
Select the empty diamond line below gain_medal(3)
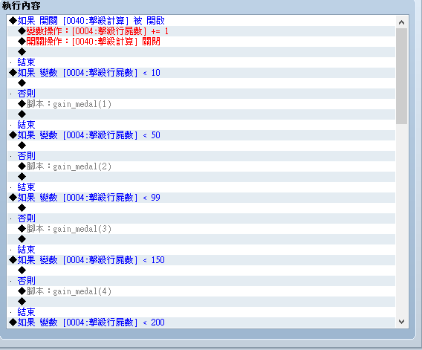[201, 239]
